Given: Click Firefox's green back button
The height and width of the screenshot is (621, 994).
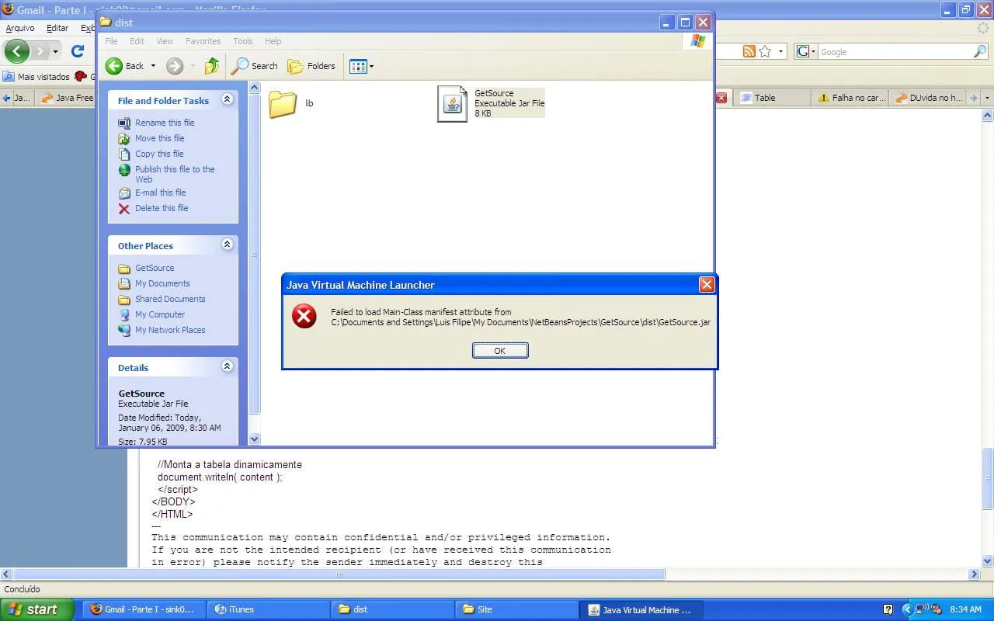Looking at the screenshot, I should (x=17, y=51).
